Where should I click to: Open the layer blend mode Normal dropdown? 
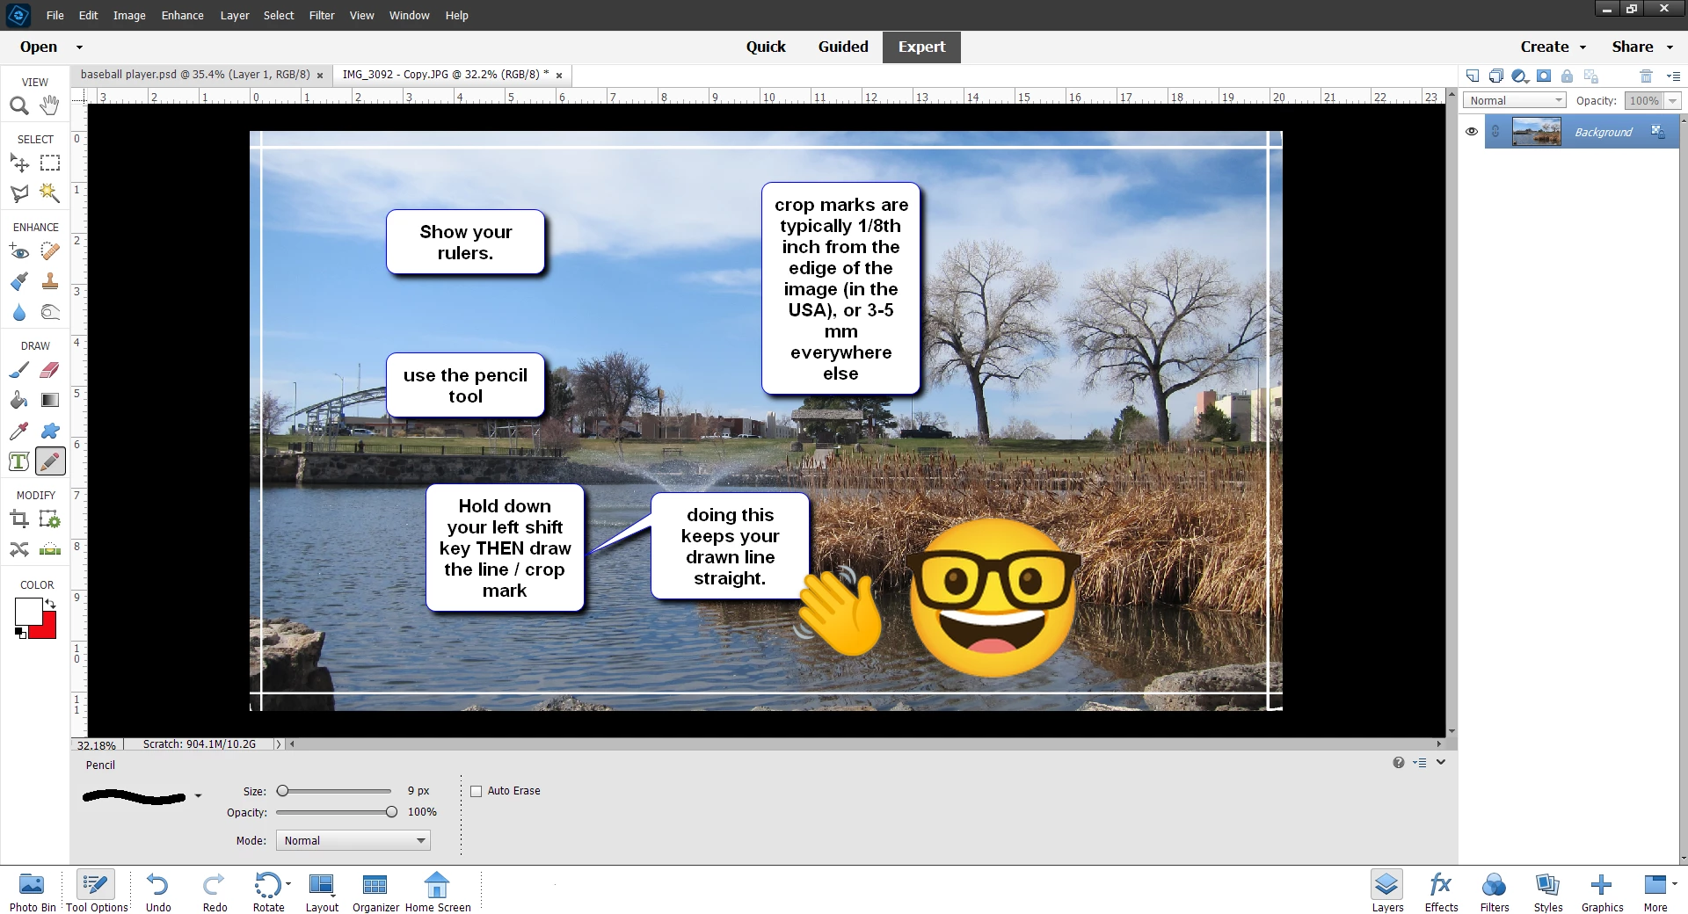pos(1514,101)
